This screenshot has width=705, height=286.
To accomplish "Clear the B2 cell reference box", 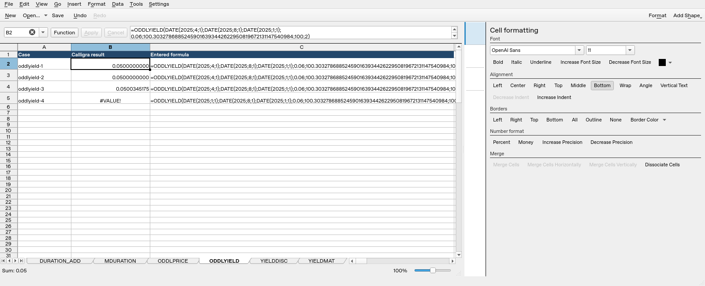I will tap(32, 32).
